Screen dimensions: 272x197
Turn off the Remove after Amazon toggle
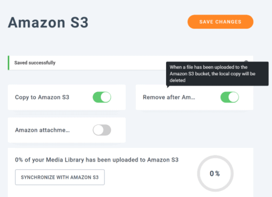229,97
